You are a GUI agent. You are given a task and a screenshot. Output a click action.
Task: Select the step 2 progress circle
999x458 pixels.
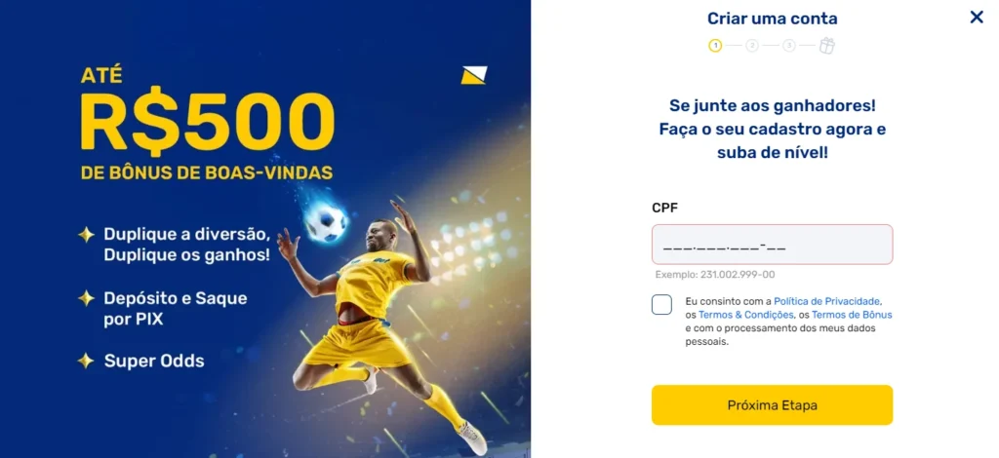(752, 46)
